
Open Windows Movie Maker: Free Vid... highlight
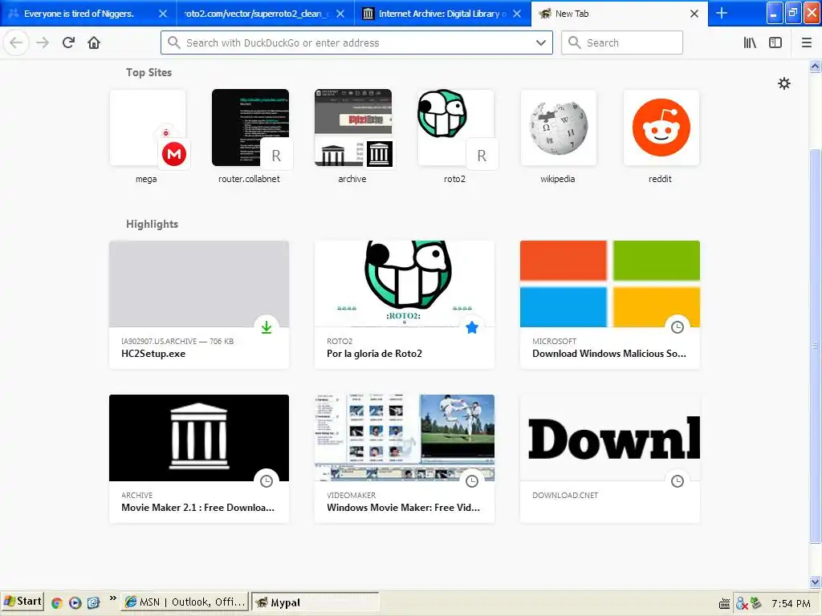pyautogui.click(x=405, y=458)
